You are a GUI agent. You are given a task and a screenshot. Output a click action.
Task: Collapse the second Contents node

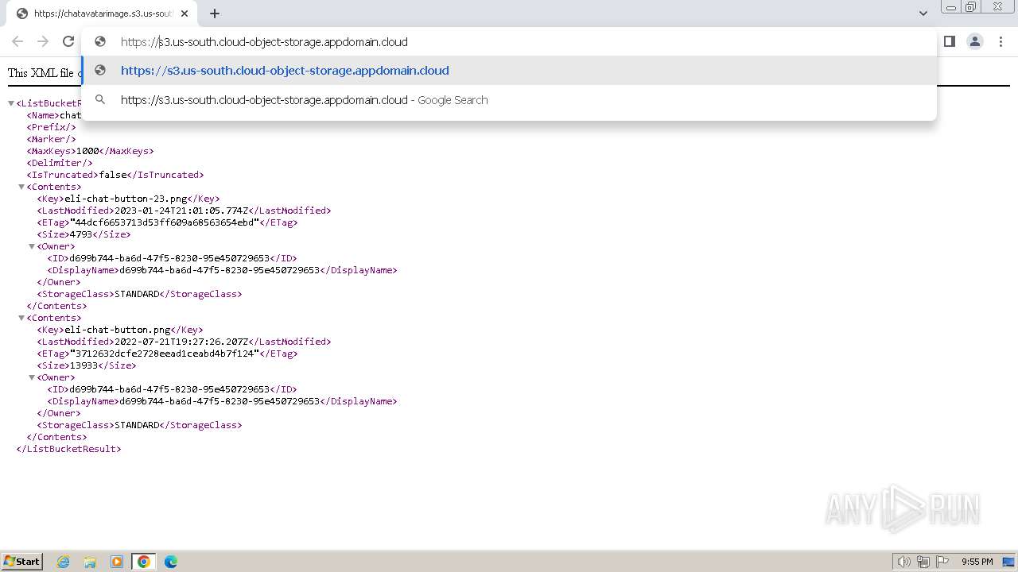[x=21, y=318]
